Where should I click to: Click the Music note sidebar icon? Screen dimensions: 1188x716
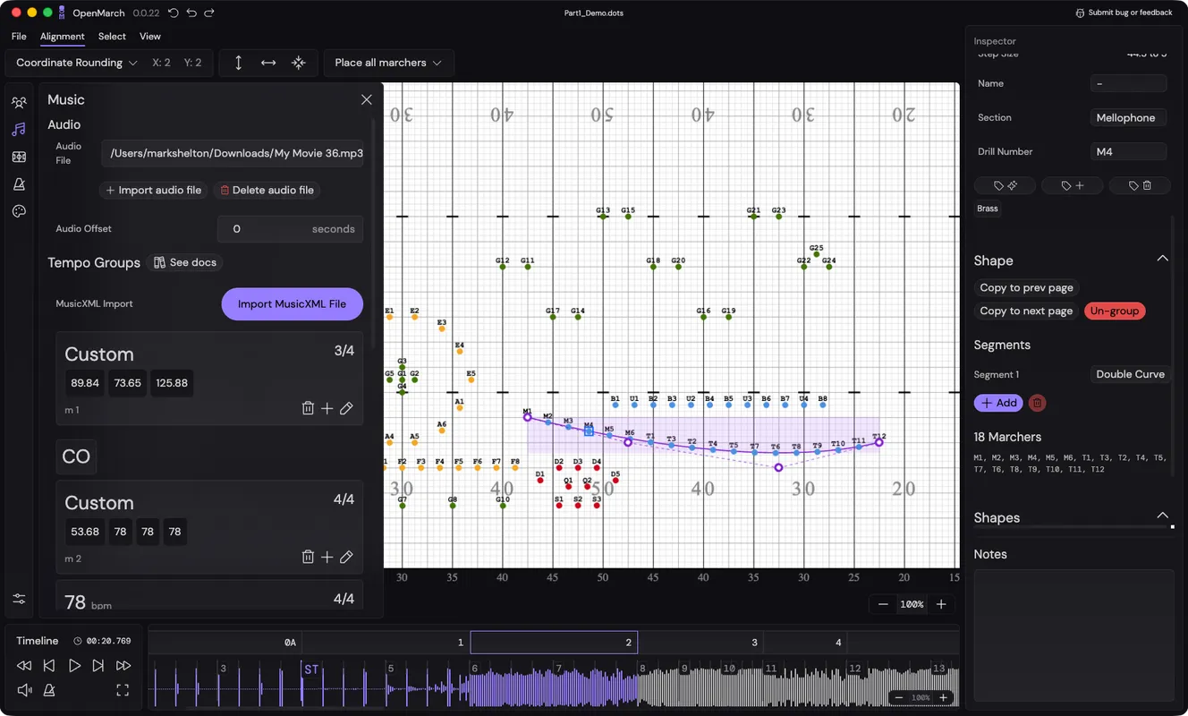(19, 130)
